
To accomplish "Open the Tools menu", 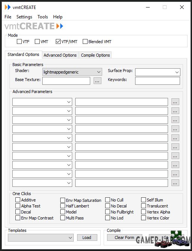I will click(x=43, y=17).
